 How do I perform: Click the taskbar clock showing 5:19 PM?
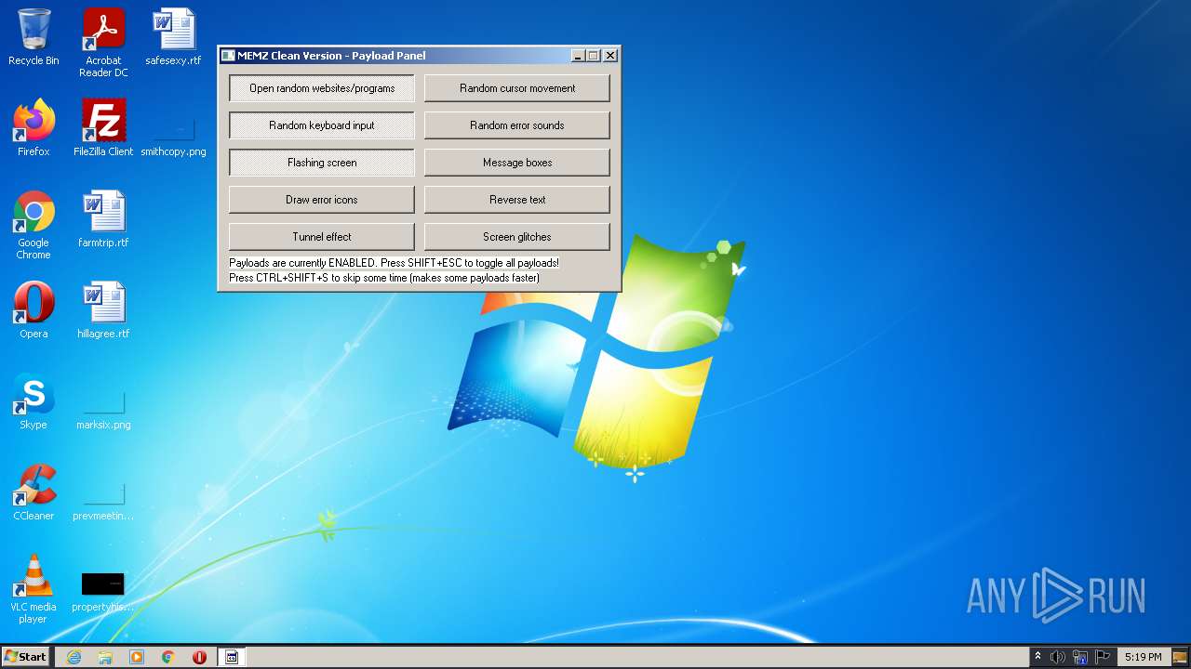coord(1143,657)
